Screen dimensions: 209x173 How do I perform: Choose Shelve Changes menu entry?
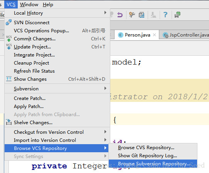click(x=57, y=123)
